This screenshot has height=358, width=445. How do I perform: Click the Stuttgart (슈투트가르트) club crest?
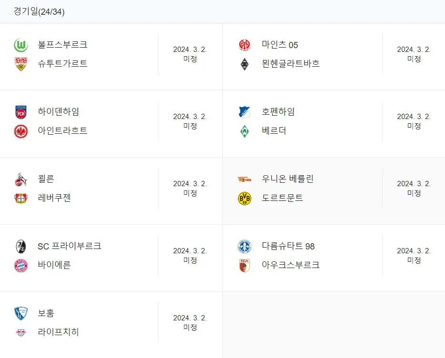(21, 64)
